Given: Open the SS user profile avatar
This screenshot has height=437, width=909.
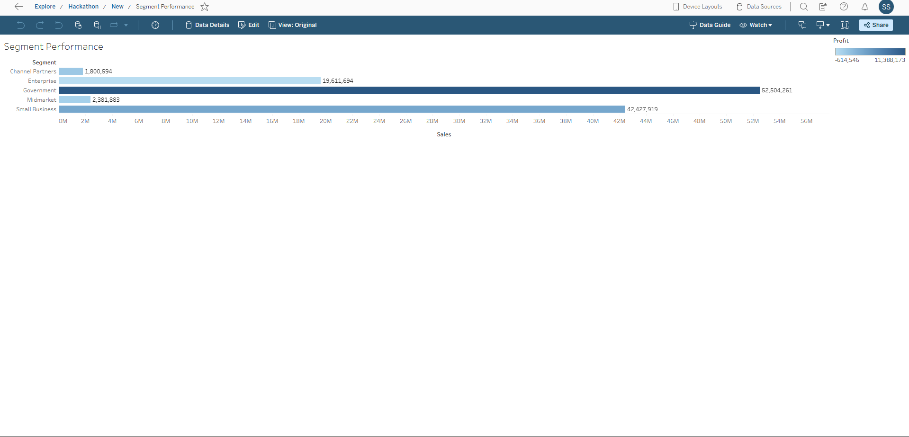Looking at the screenshot, I should pos(886,7).
